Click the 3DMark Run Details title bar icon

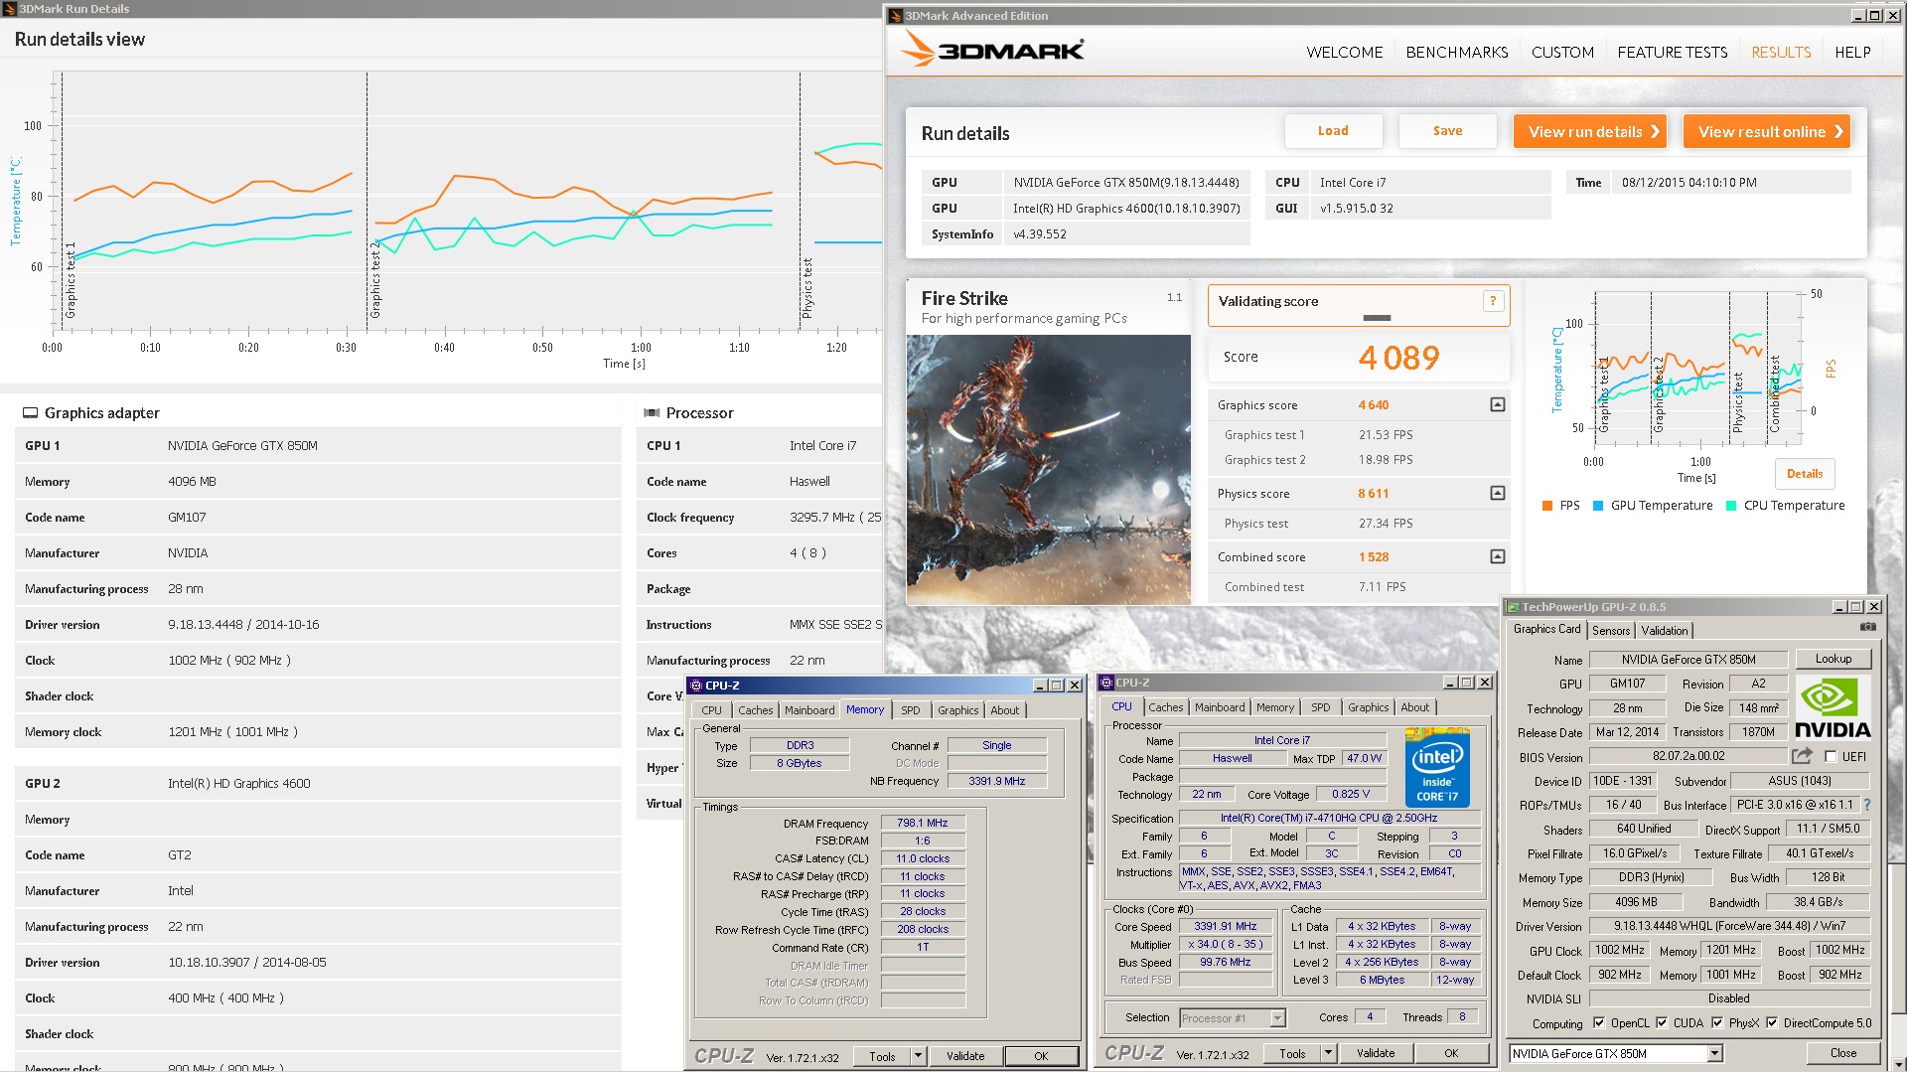point(9,9)
